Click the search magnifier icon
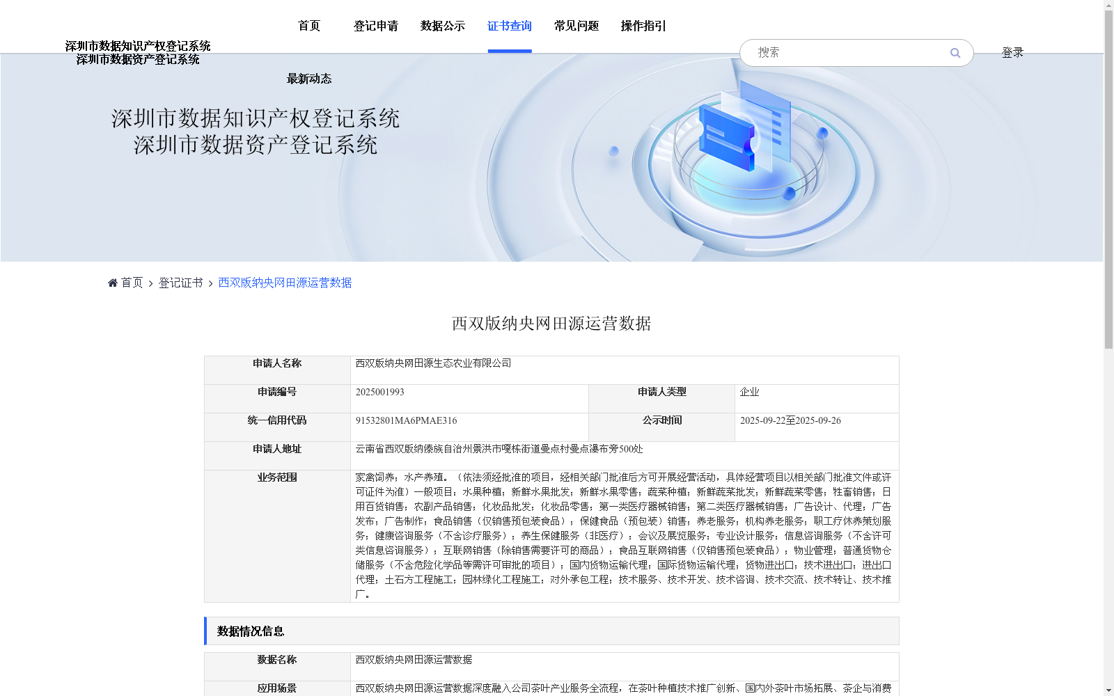The width and height of the screenshot is (1114, 696). click(x=955, y=53)
